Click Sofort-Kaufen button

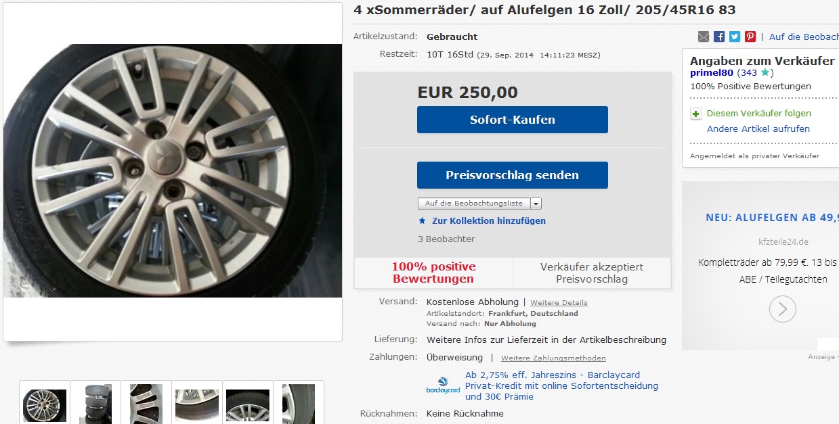click(x=513, y=120)
